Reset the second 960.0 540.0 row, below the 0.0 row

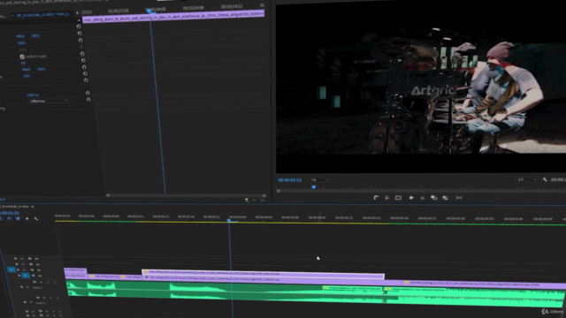[84, 67]
